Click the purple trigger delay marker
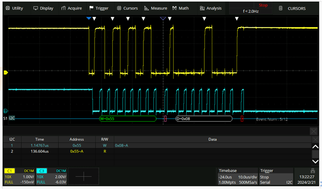The image size is (322, 189). click(x=163, y=19)
